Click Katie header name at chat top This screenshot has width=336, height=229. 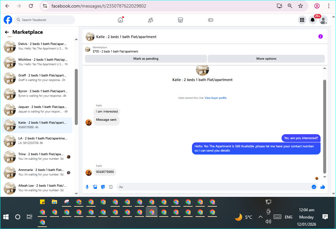(126, 37)
